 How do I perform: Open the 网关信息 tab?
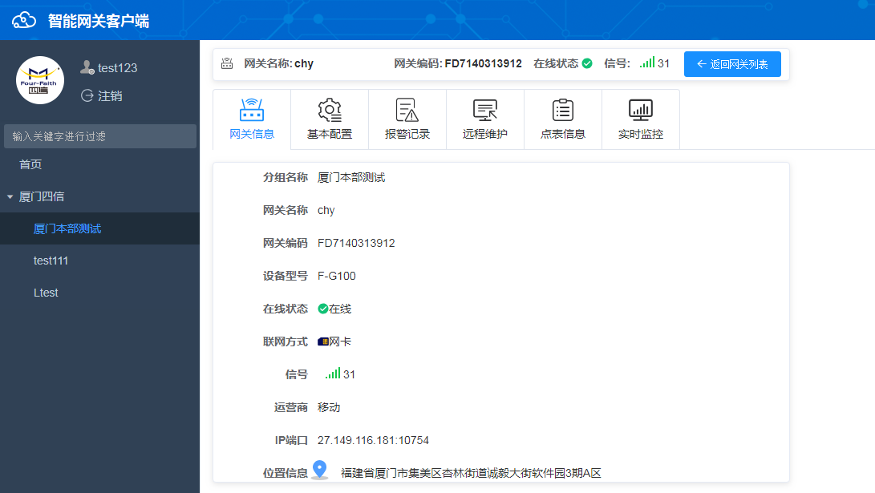click(252, 119)
